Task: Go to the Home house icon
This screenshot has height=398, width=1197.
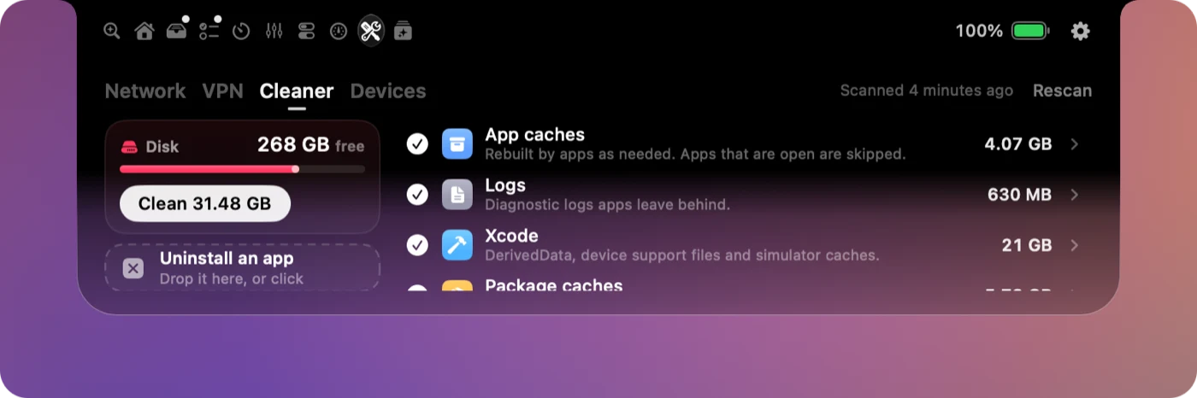Action: 144,31
